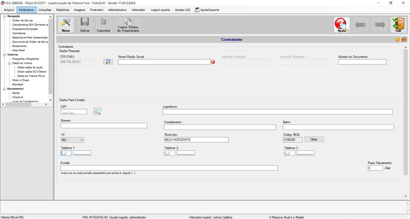Click the red error indicator beside Nome/Razão Social
410x219 pixels.
(213, 62)
